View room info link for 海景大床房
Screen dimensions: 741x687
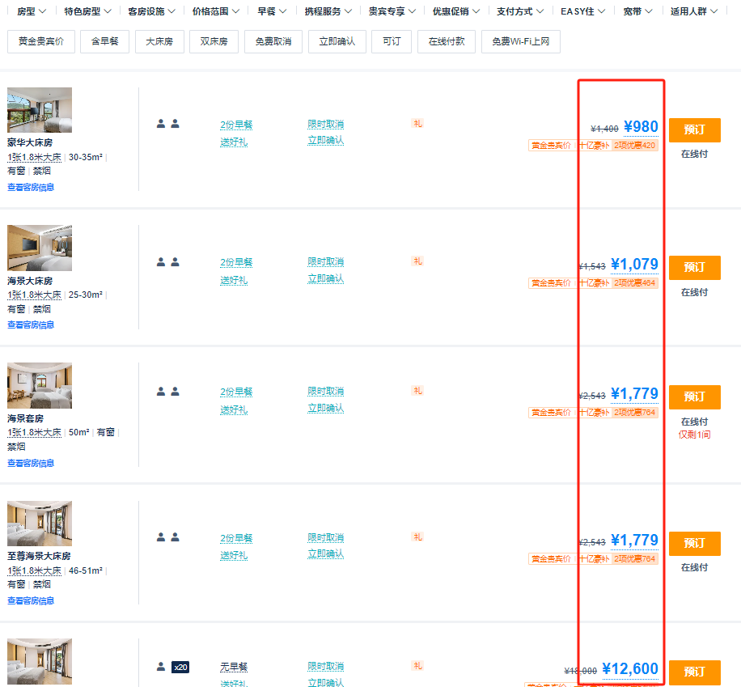tap(31, 324)
